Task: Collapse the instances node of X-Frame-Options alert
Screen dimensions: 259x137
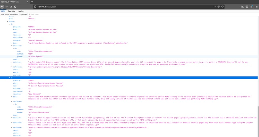Action: [x=12, y=46]
